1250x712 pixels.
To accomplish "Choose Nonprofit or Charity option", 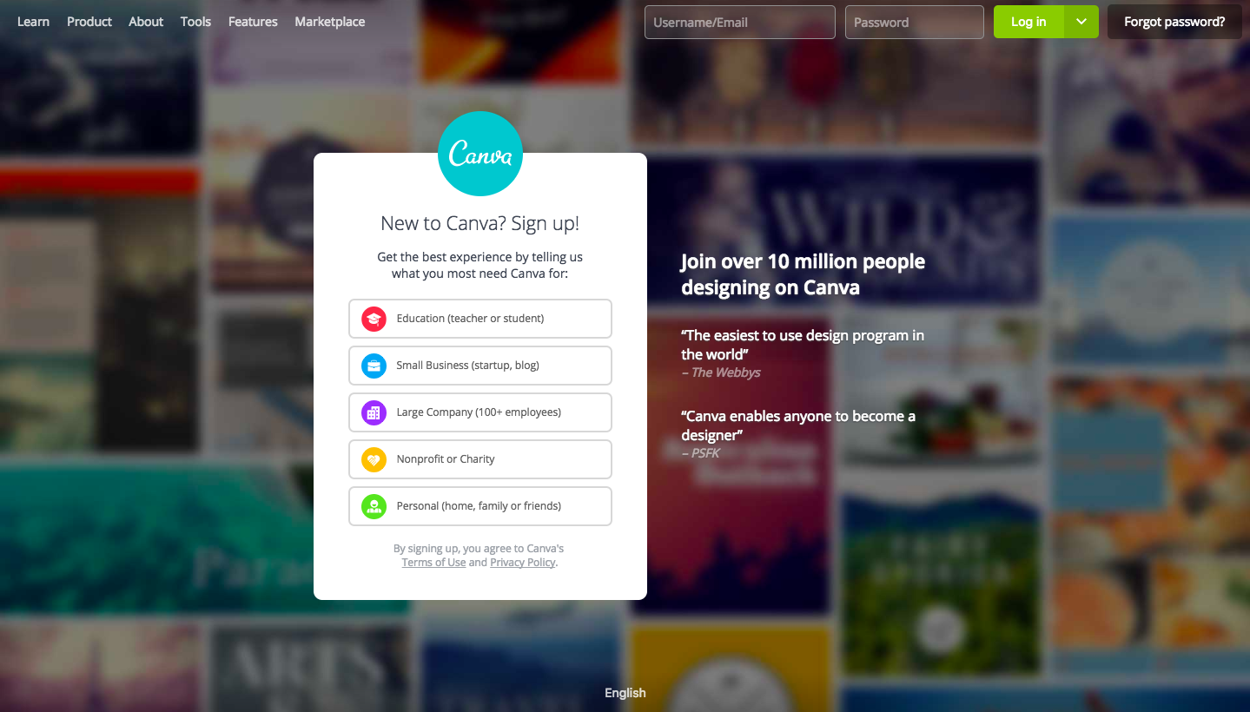I will (480, 459).
